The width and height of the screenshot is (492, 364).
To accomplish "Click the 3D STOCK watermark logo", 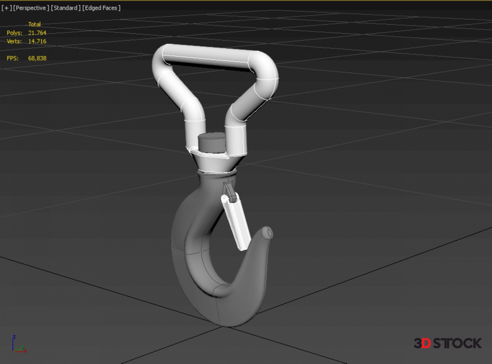I will [x=447, y=343].
